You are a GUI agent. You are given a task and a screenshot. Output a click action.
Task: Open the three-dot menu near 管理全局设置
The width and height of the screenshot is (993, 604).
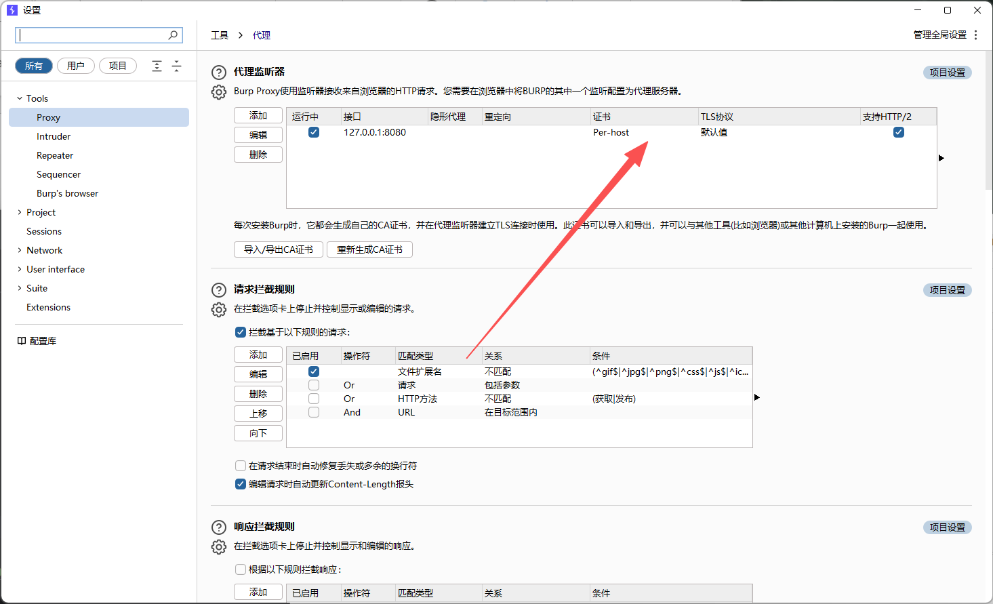(x=975, y=35)
